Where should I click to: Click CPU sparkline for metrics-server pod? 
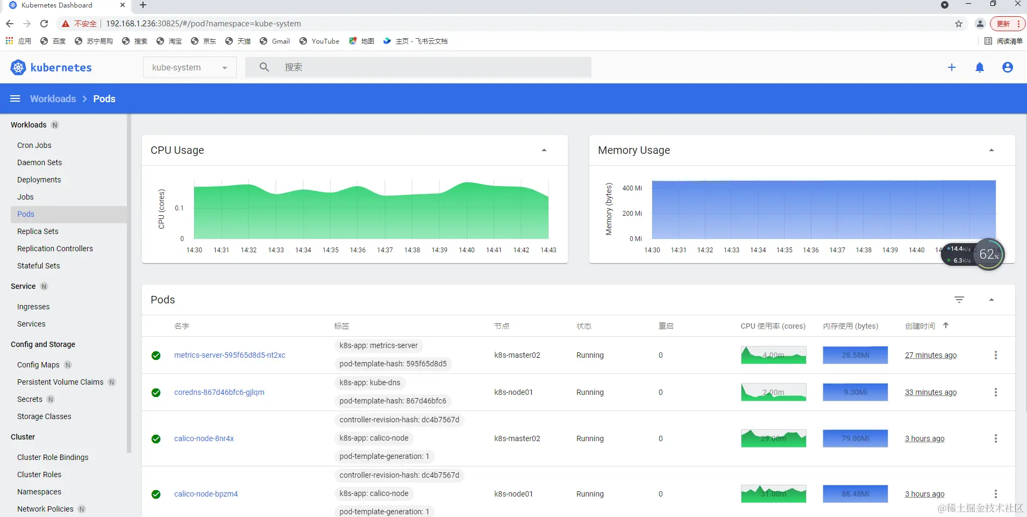[x=773, y=355]
